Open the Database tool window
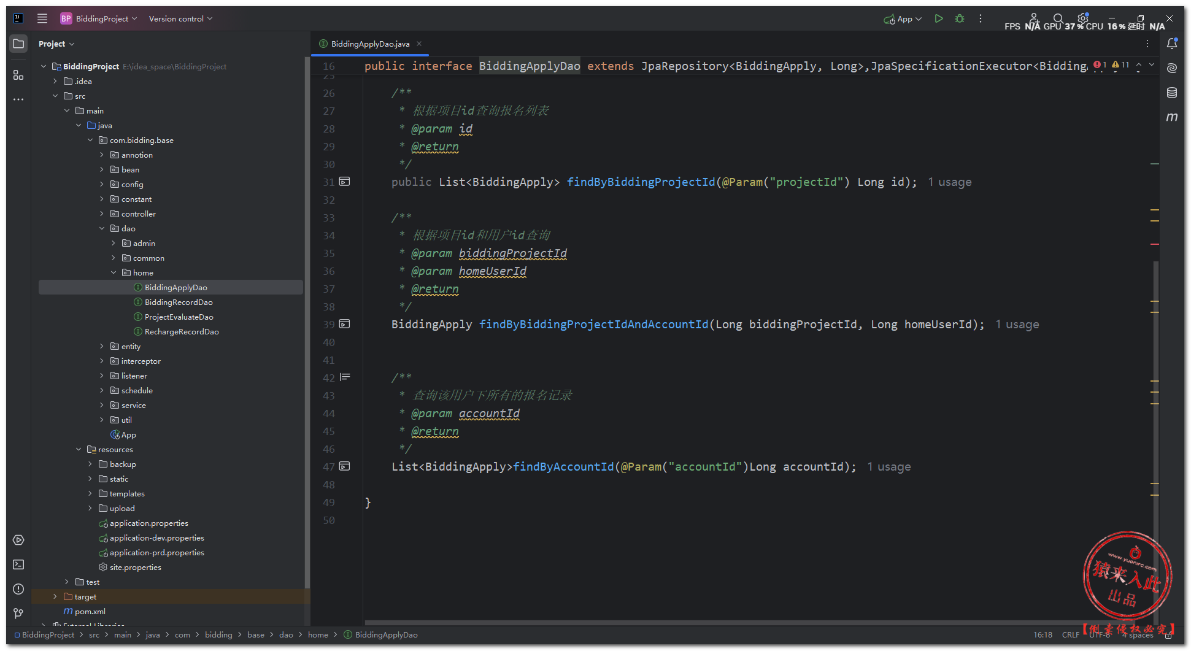1191x651 pixels. 1171,93
